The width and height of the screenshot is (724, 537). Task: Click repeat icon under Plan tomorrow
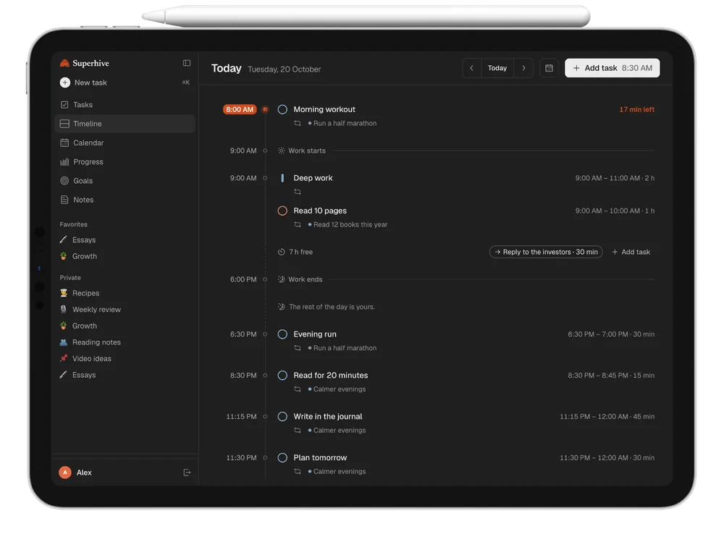298,471
